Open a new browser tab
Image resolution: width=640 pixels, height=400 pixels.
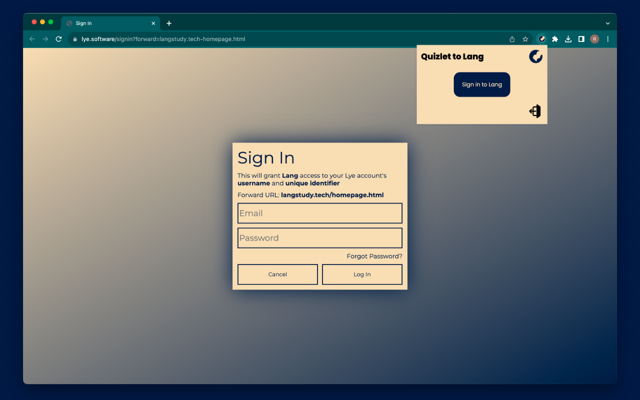point(169,23)
